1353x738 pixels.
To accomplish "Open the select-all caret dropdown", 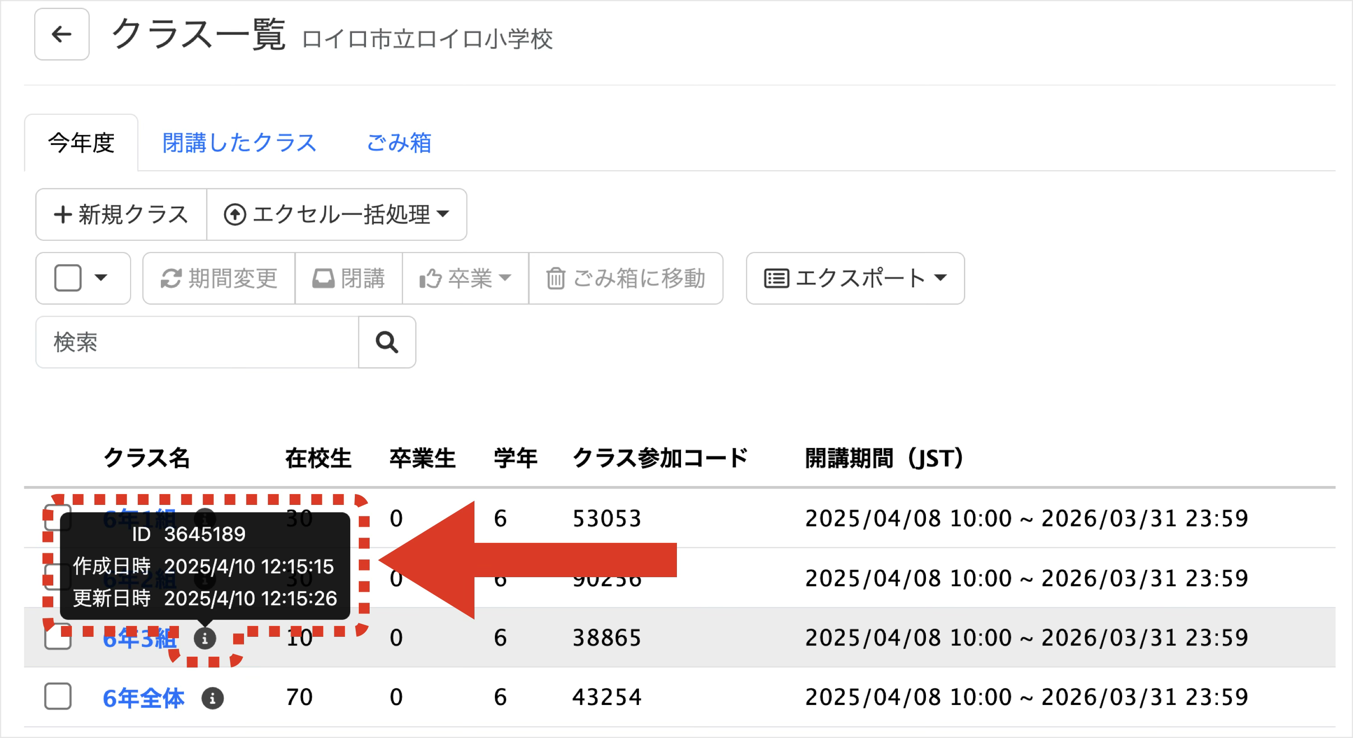I will 101,278.
